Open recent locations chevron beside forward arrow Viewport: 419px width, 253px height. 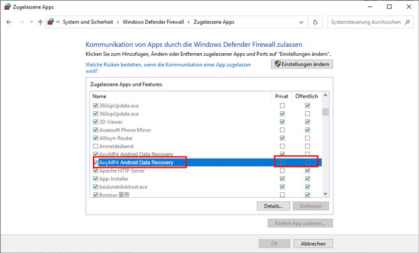(31, 22)
